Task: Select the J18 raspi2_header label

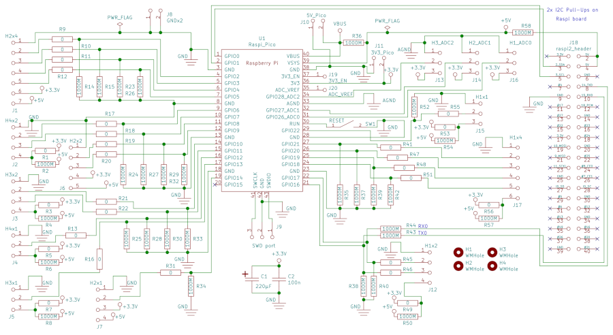Action: [573, 46]
